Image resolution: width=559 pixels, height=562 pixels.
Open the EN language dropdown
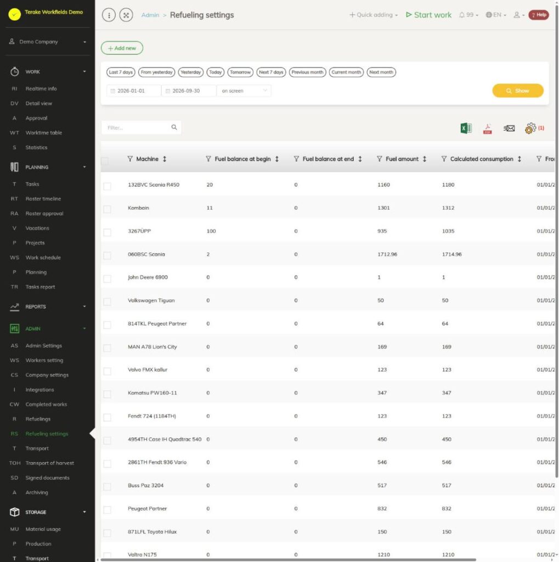[496, 15]
